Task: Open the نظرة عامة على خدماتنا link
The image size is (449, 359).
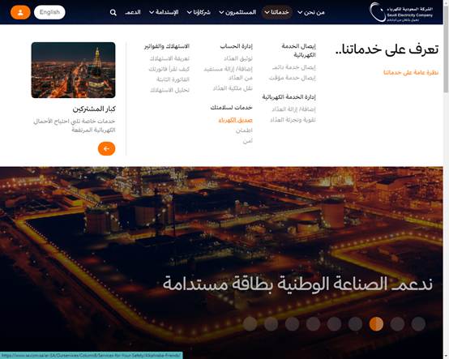Action: click(411, 72)
